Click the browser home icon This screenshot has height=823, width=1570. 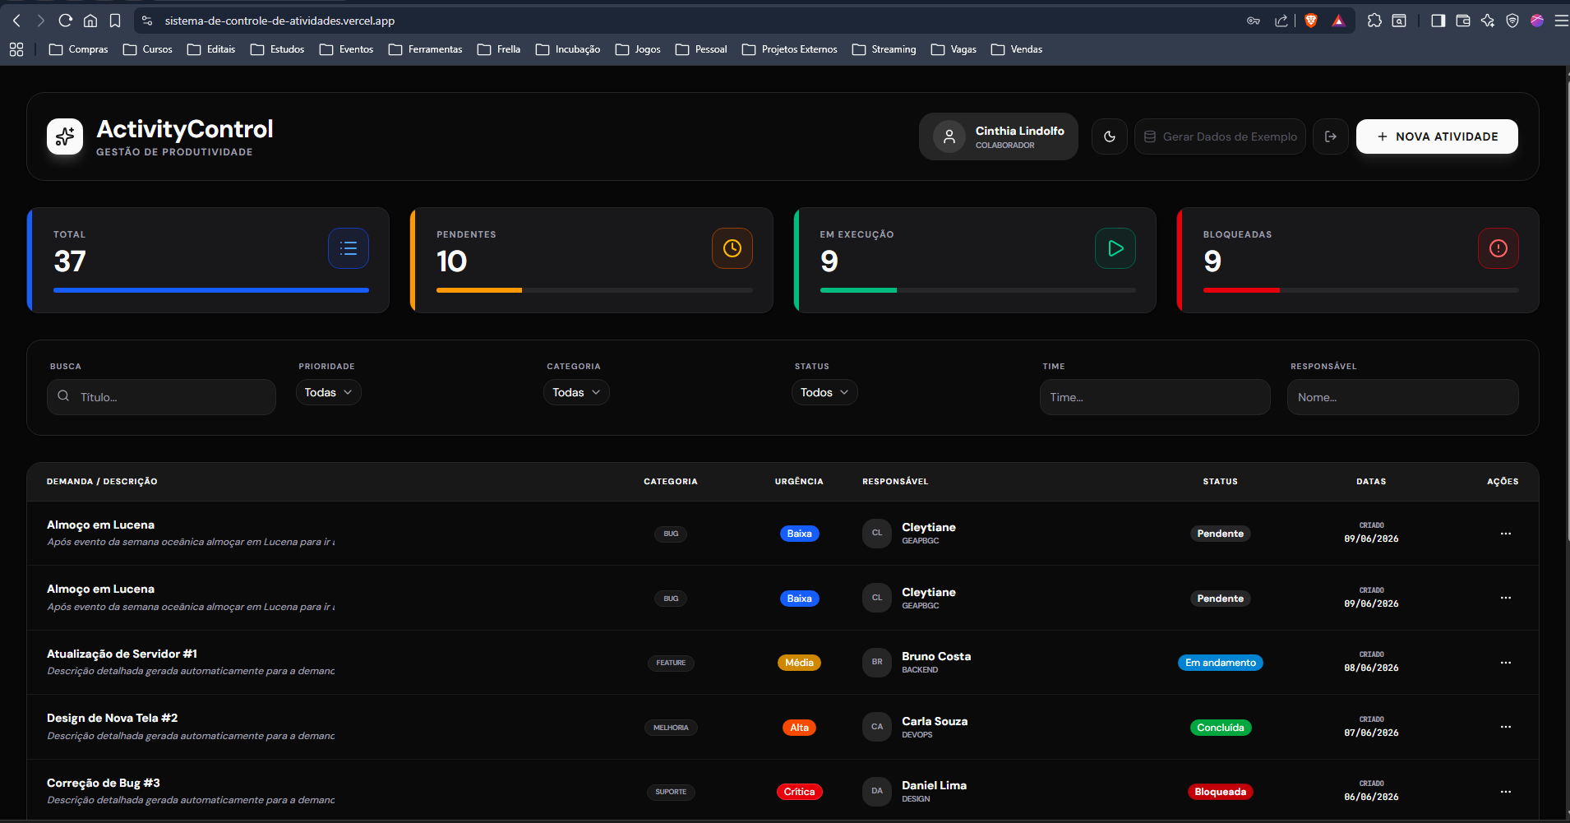pyautogui.click(x=90, y=21)
